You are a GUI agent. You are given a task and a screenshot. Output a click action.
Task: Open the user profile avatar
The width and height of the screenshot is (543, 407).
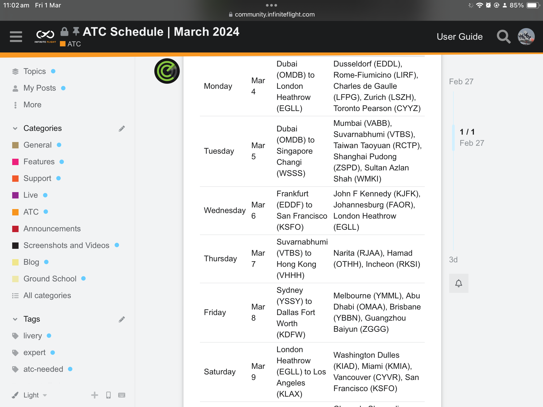[526, 37]
